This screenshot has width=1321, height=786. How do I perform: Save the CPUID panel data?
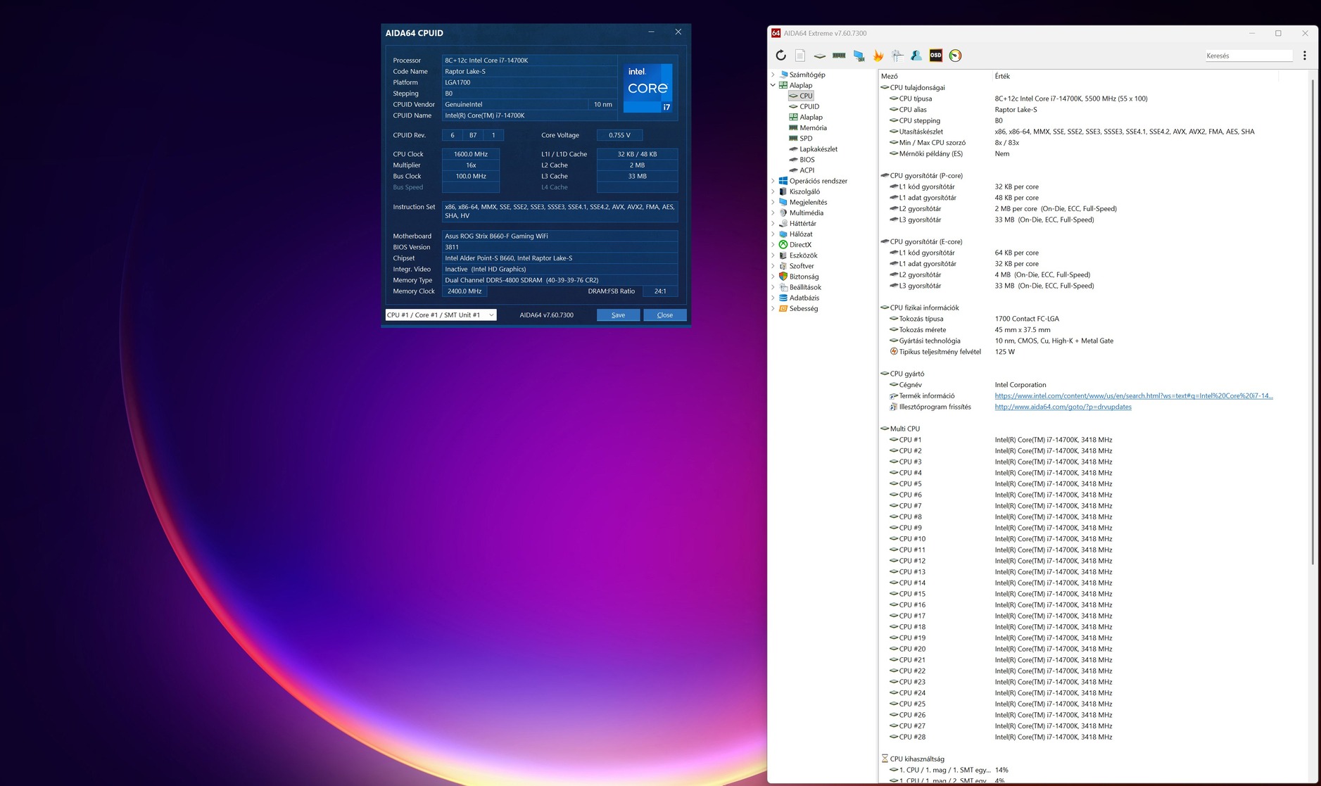pyautogui.click(x=618, y=315)
